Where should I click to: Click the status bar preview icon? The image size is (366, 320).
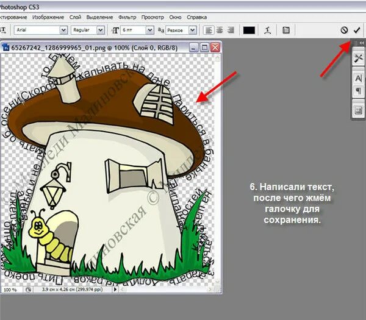[29, 290]
